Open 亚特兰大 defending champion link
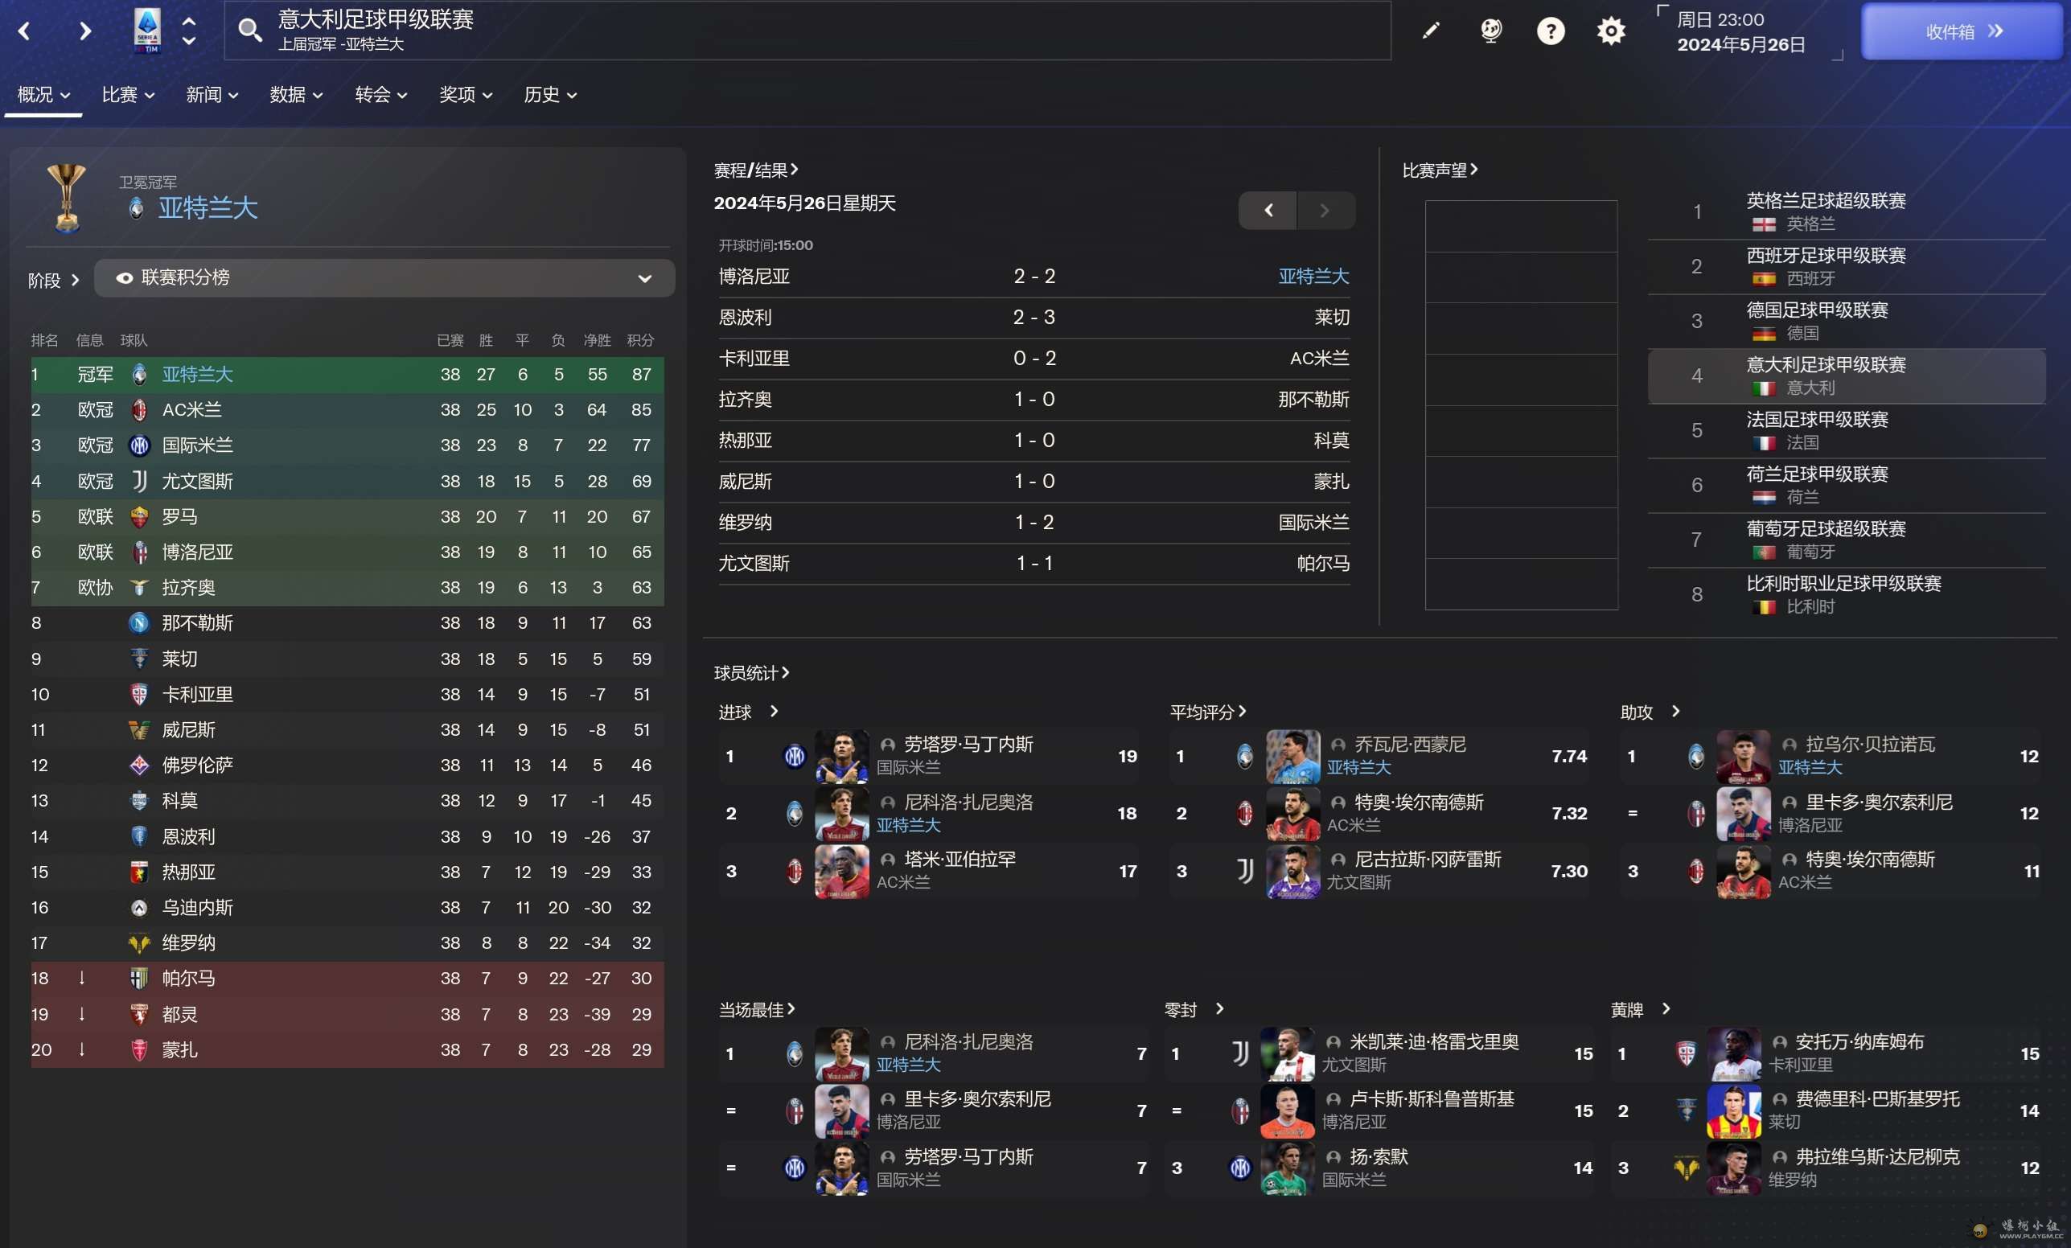 208,208
